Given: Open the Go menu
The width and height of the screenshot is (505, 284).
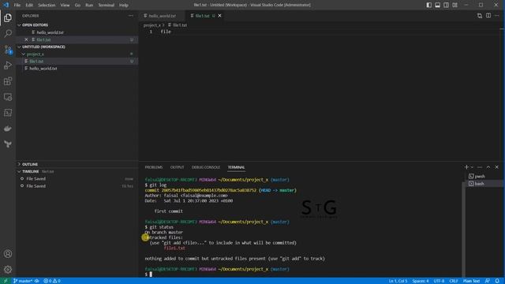Looking at the screenshot, I should click(77, 6).
